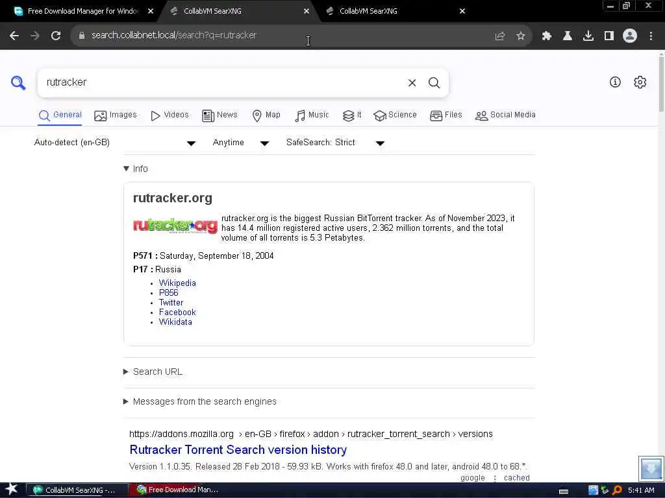Screen dimensions: 665x498
Task: Select the Science search category
Action: 395,115
